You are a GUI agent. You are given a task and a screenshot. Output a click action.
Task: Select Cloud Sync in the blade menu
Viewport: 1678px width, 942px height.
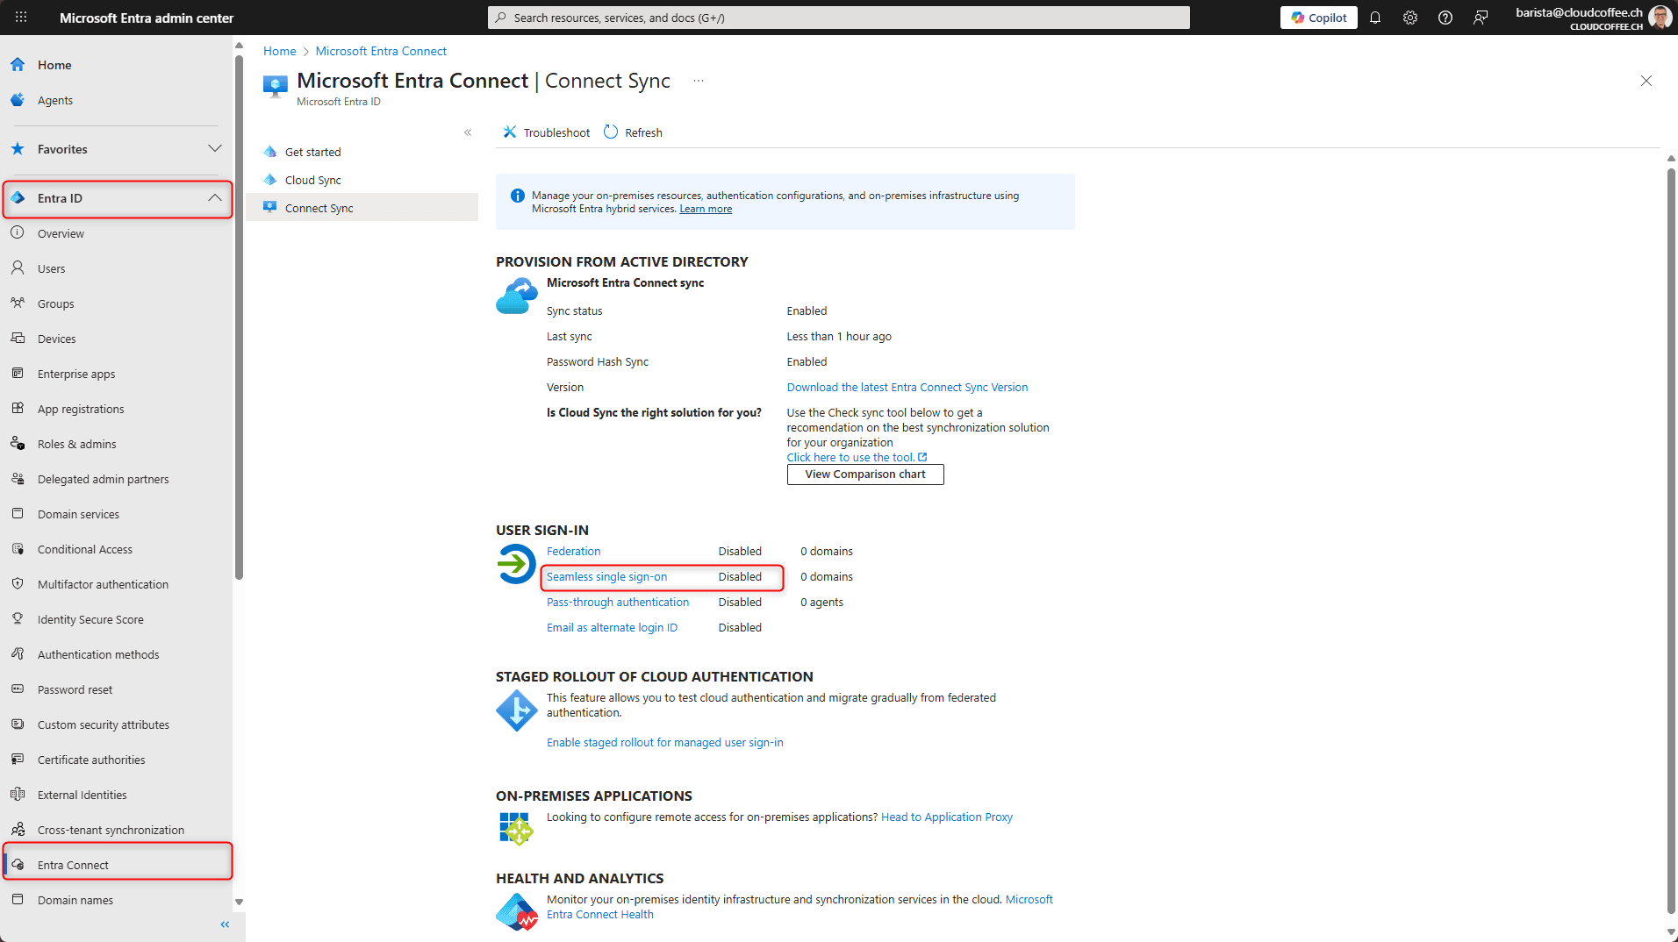[x=313, y=180]
